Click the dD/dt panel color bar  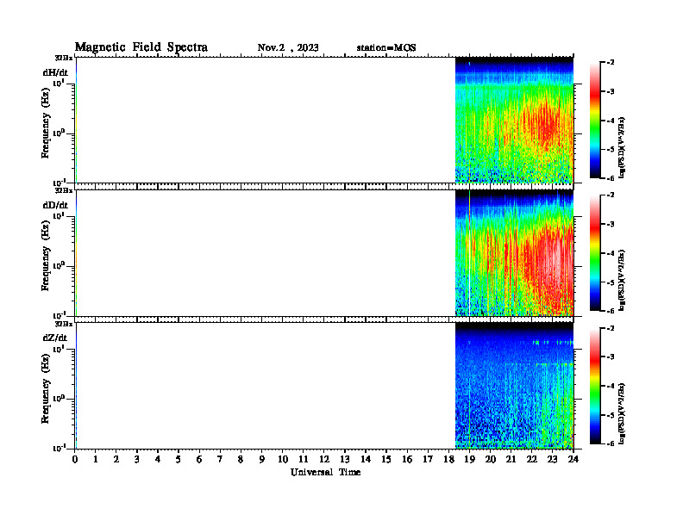pos(595,252)
